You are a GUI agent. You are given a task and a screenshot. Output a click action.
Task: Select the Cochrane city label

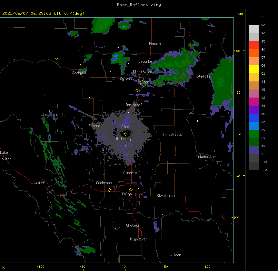pos(104,183)
